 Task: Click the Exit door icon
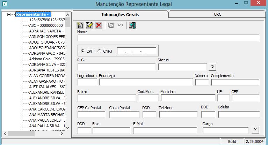[132, 25]
